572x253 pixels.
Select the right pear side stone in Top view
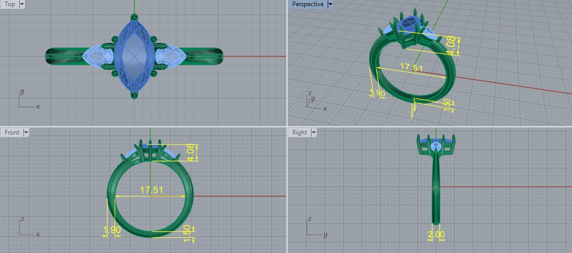click(170, 57)
